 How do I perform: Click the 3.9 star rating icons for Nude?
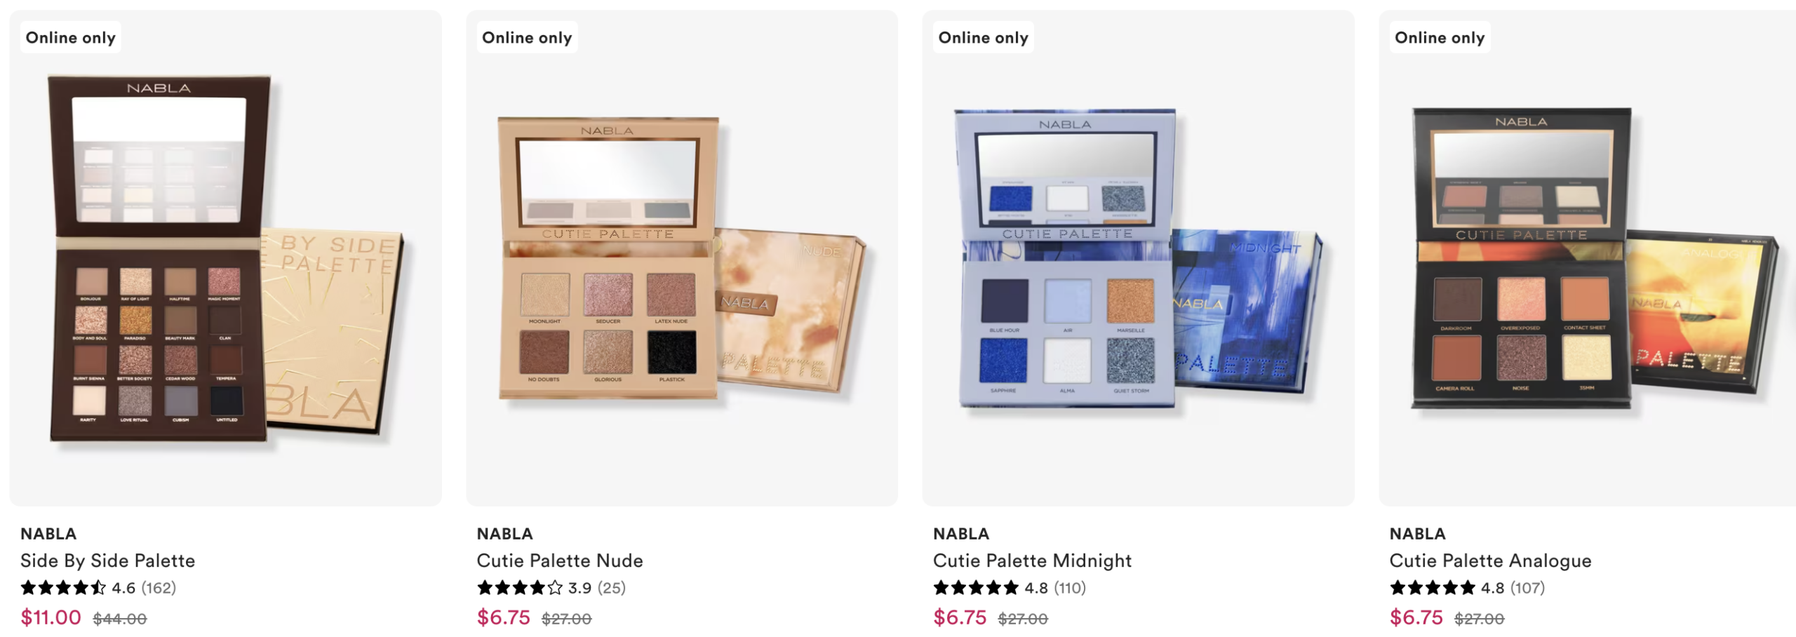[x=520, y=587]
